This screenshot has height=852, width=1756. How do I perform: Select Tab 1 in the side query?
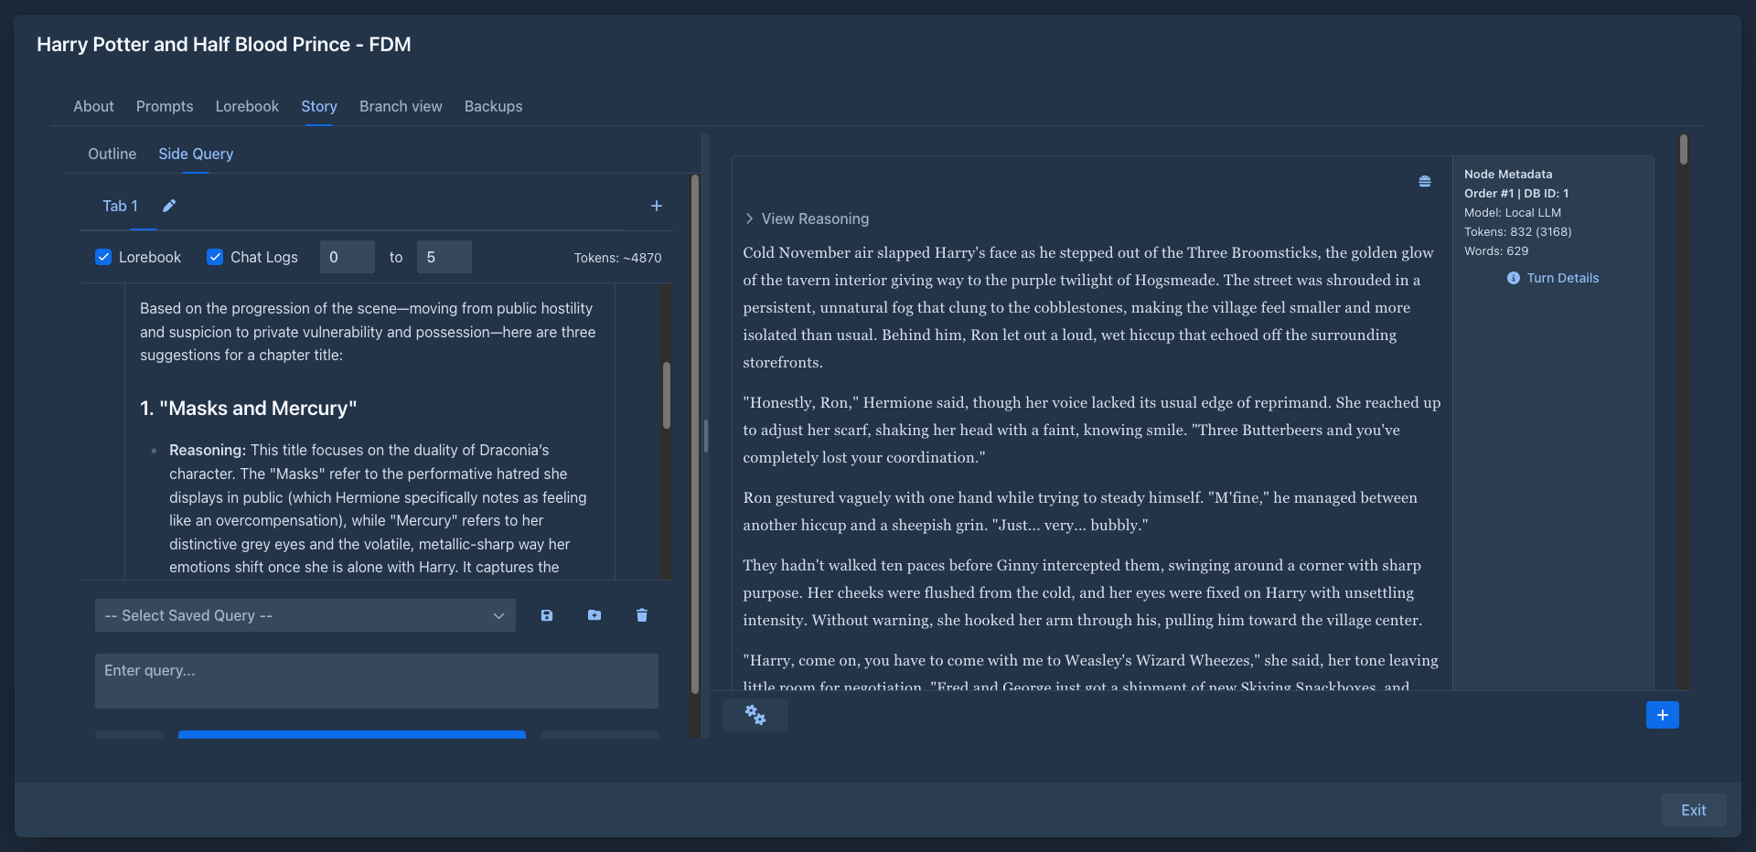pyautogui.click(x=120, y=206)
